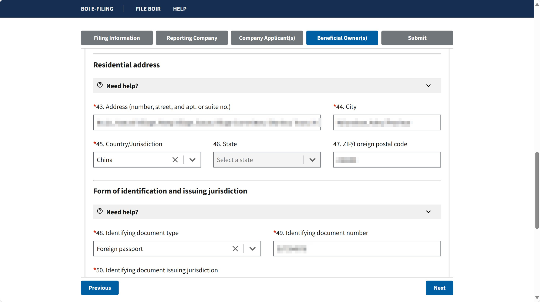
Task: Click the page vertical scrollbar thumb
Action: tap(537, 190)
